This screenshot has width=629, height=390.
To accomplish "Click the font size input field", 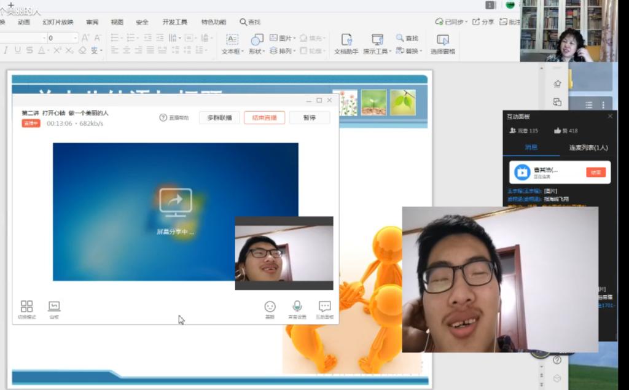I will point(60,38).
